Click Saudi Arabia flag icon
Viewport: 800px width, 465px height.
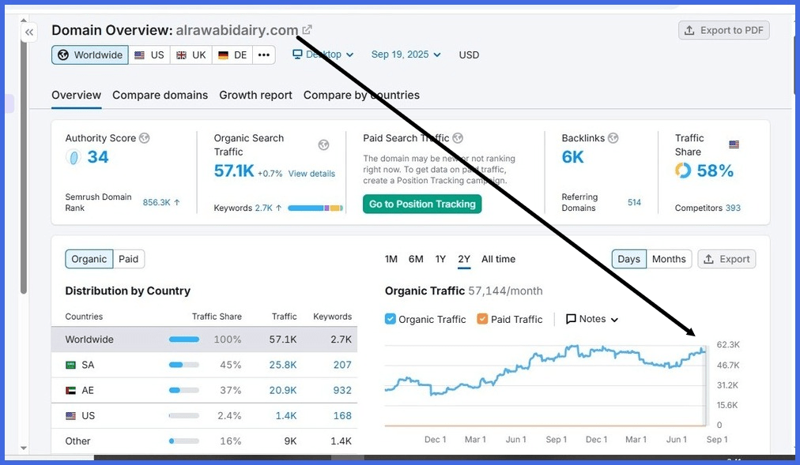[x=71, y=366]
